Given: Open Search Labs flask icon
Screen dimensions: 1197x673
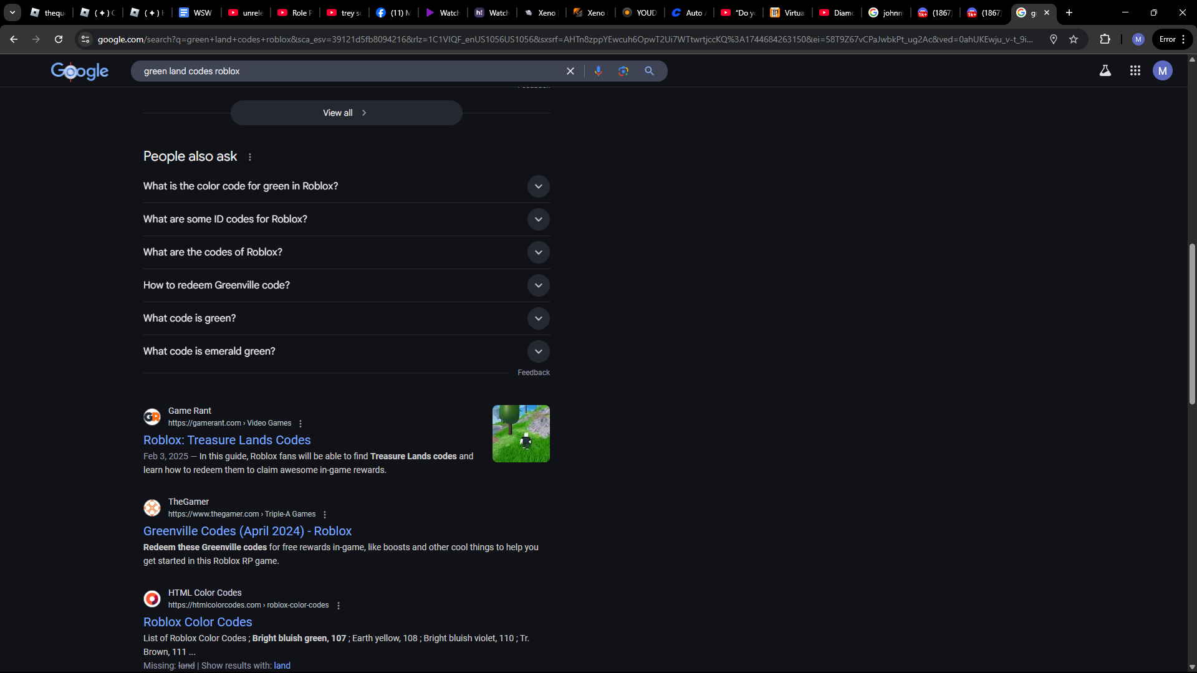Looking at the screenshot, I should (1105, 71).
